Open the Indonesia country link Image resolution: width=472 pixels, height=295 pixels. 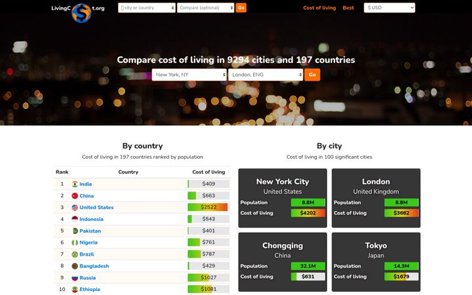click(x=91, y=219)
